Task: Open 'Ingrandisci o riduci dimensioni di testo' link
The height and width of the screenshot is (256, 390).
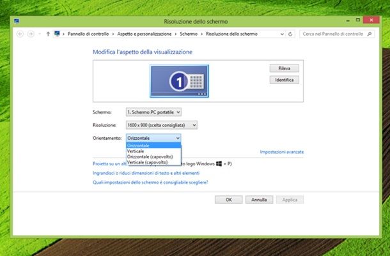Action: [x=146, y=173]
